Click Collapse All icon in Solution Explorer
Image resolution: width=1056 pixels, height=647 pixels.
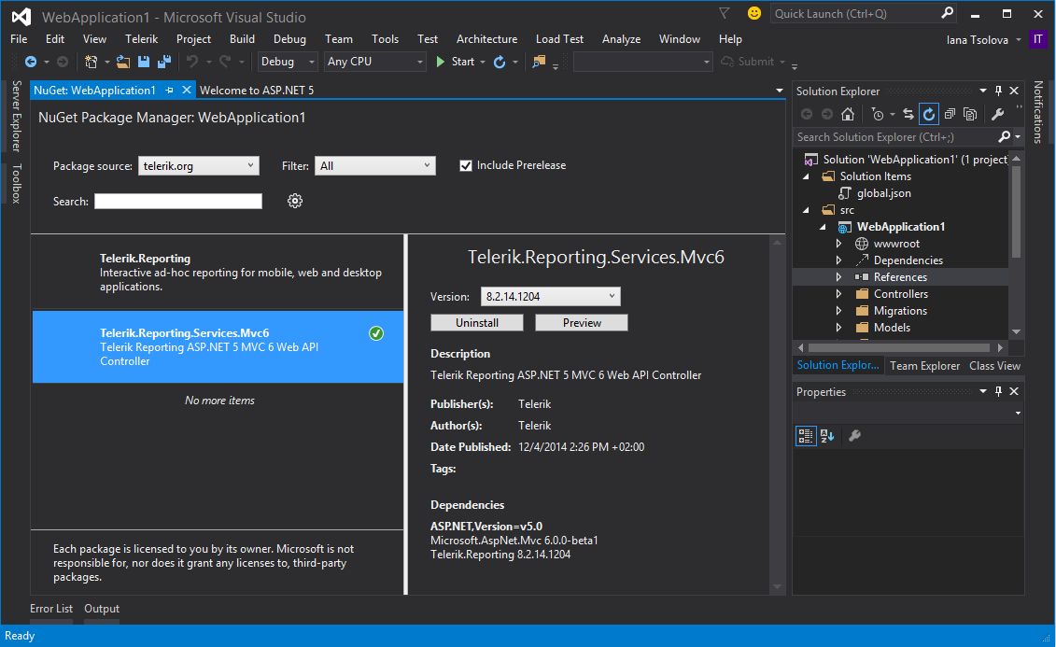950,114
